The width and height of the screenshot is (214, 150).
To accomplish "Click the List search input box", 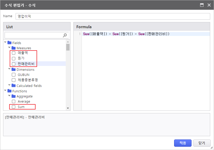I will point(37,35).
